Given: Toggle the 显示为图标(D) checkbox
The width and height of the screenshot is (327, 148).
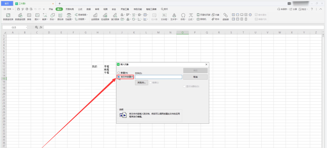Looking at the screenshot, I should [x=184, y=86].
